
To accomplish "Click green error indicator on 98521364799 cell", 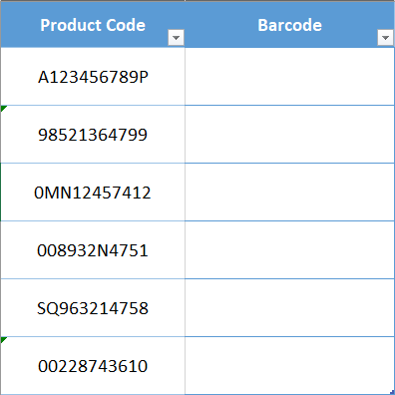I will pyautogui.click(x=3, y=108).
